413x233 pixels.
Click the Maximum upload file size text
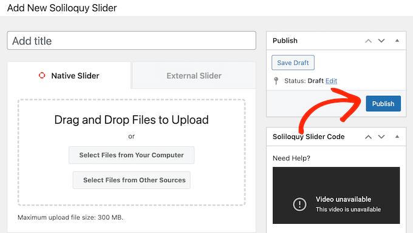tap(70, 217)
